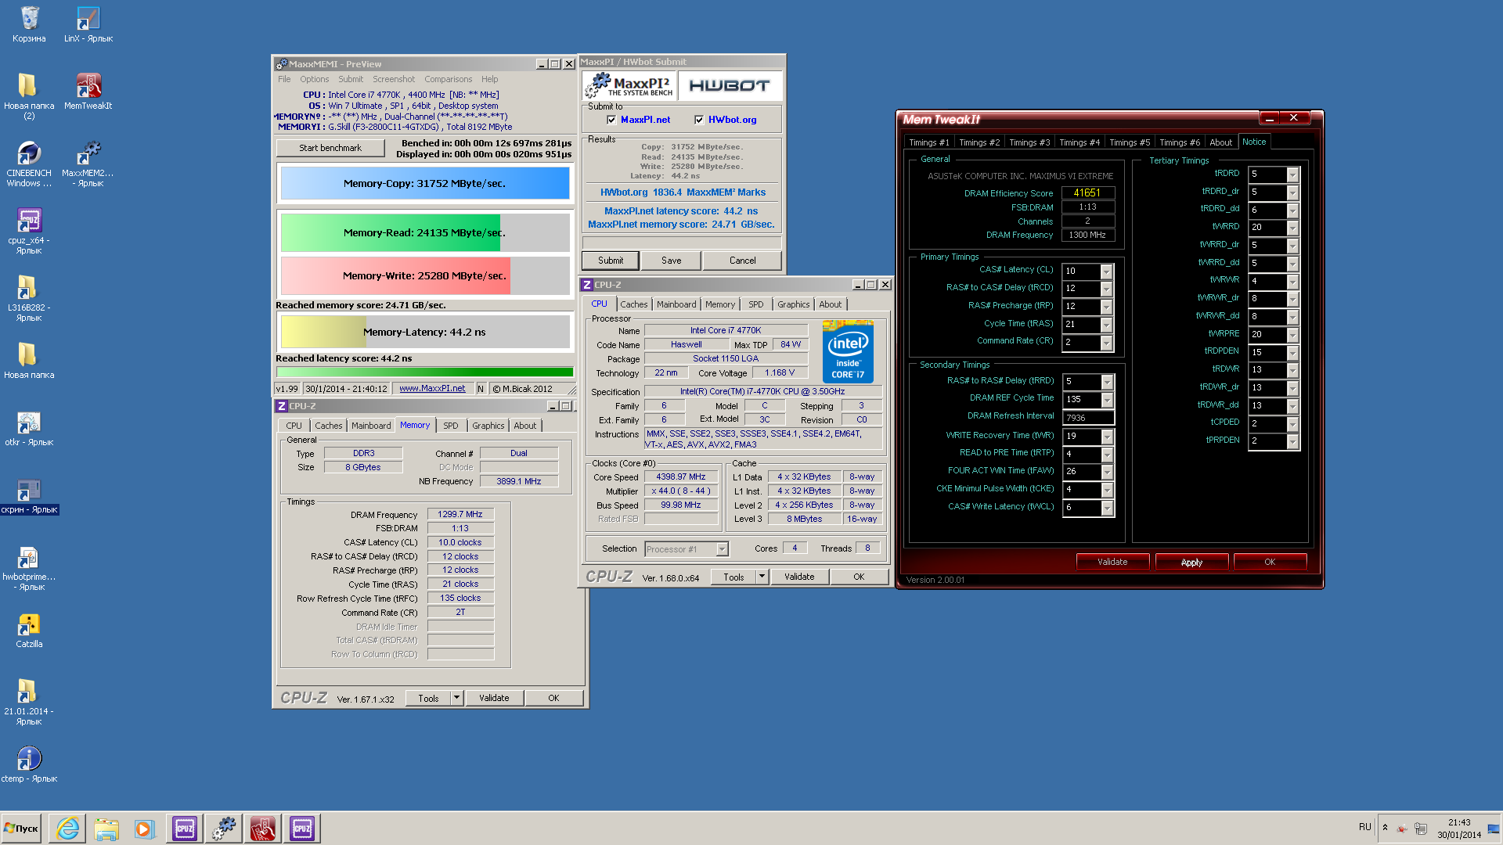Open the Comparisons menu in MaxxMEM

[448, 79]
